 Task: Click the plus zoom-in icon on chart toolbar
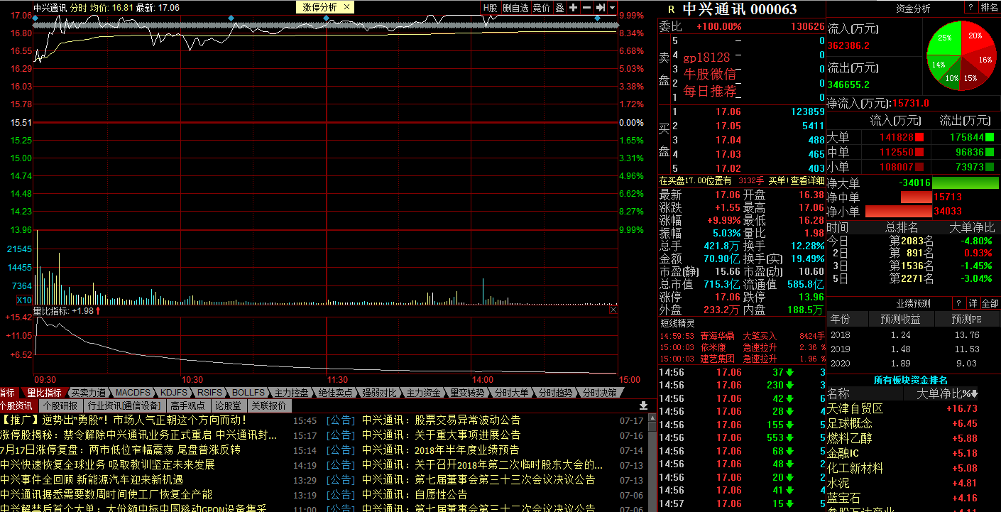pos(574,7)
